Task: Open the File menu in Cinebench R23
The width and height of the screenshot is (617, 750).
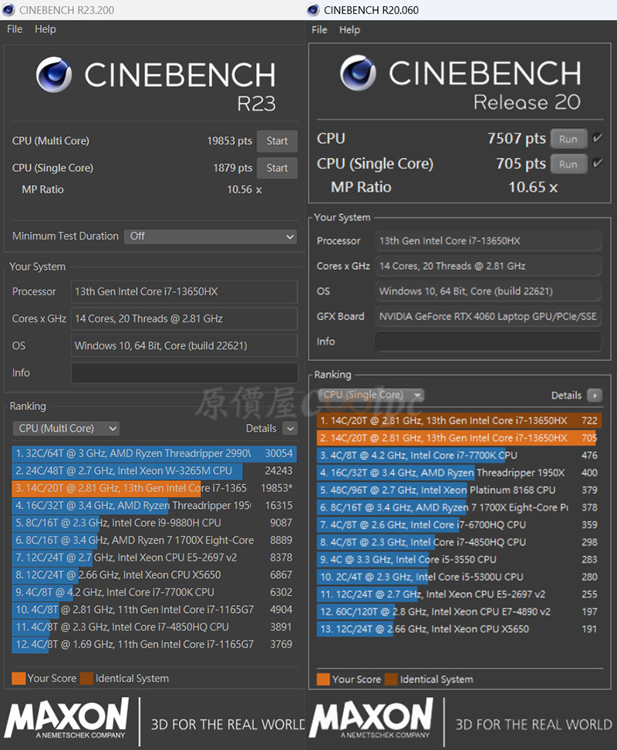Action: tap(15, 29)
